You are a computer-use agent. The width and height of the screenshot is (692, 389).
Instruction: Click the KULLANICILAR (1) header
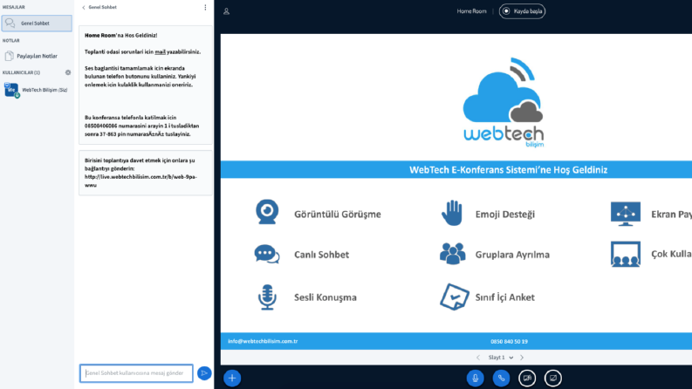[x=21, y=72]
